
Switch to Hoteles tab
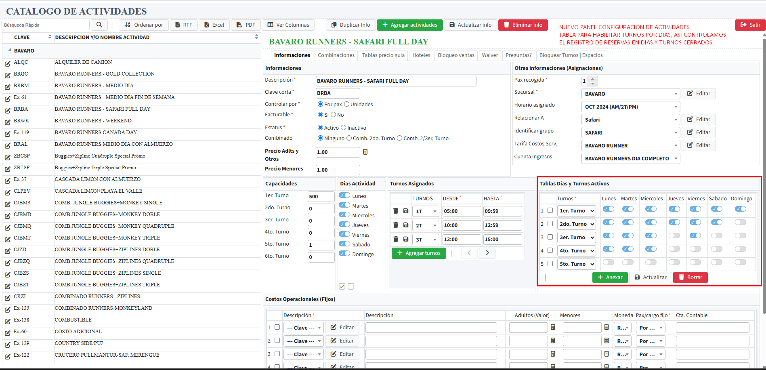421,55
